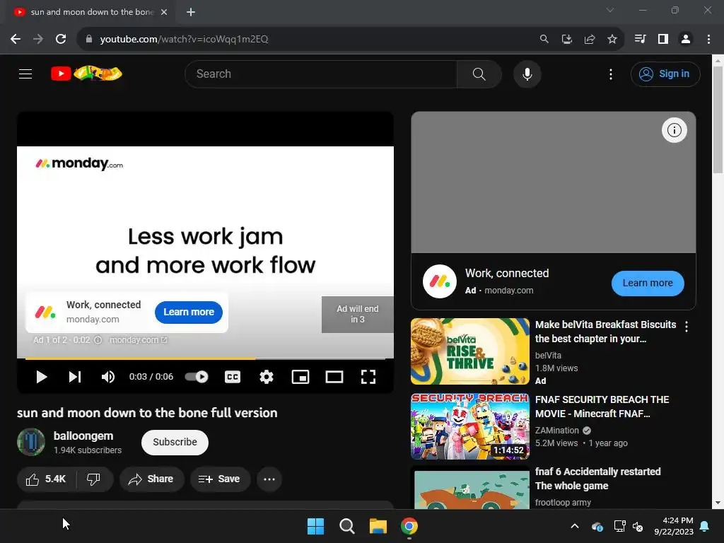Share this page using the Chrome share icon
724x543 pixels.
pos(590,40)
